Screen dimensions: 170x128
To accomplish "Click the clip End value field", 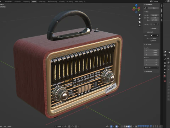I will [x=154, y=20].
